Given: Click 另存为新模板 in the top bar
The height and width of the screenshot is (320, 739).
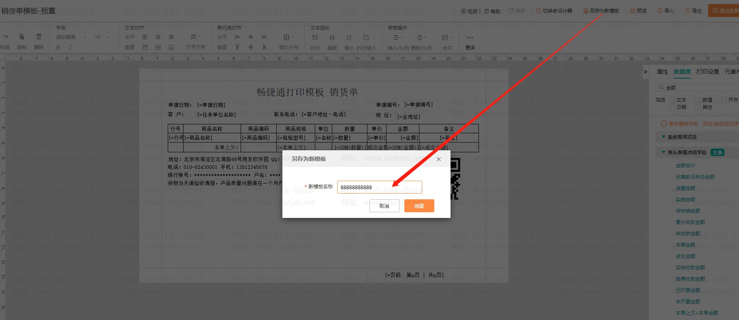Looking at the screenshot, I should [x=601, y=11].
